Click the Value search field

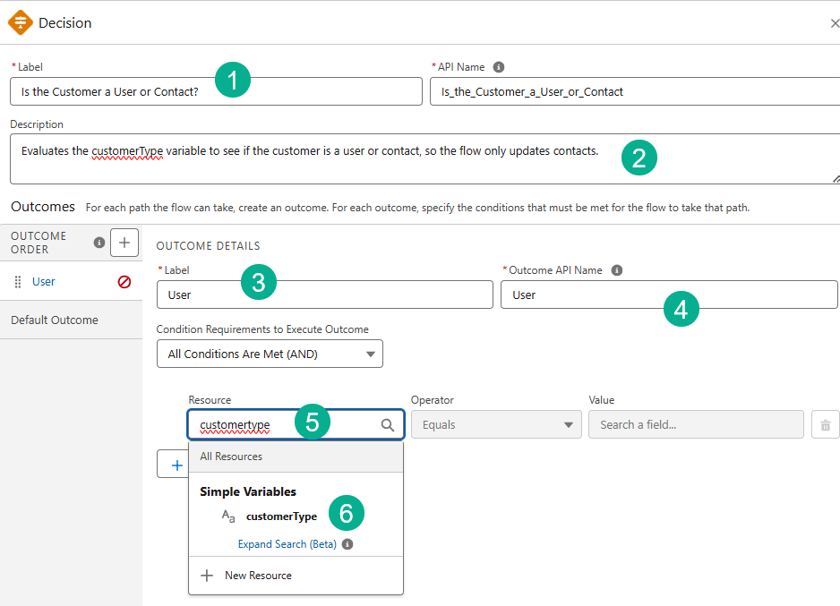[695, 425]
